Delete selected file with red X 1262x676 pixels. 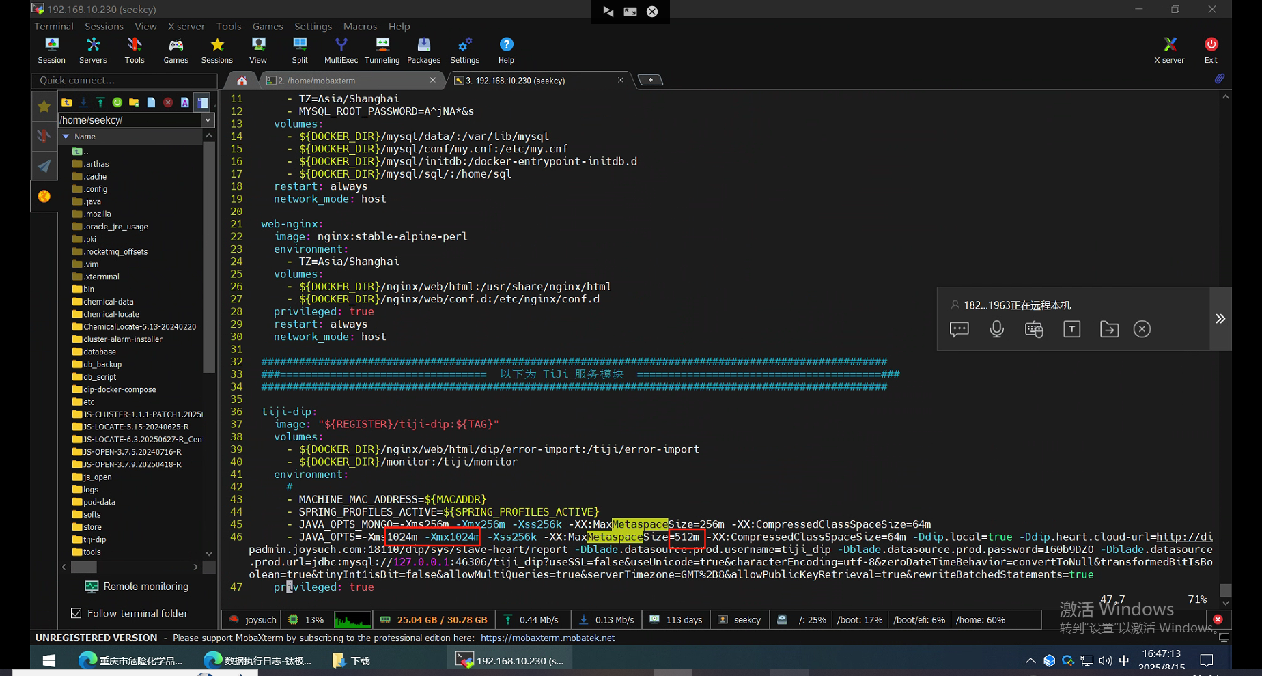pos(168,102)
